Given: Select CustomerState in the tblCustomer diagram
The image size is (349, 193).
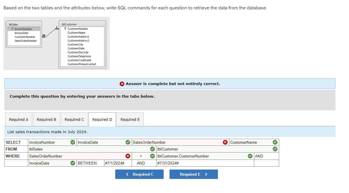Looking at the screenshot, I should [x=76, y=48].
